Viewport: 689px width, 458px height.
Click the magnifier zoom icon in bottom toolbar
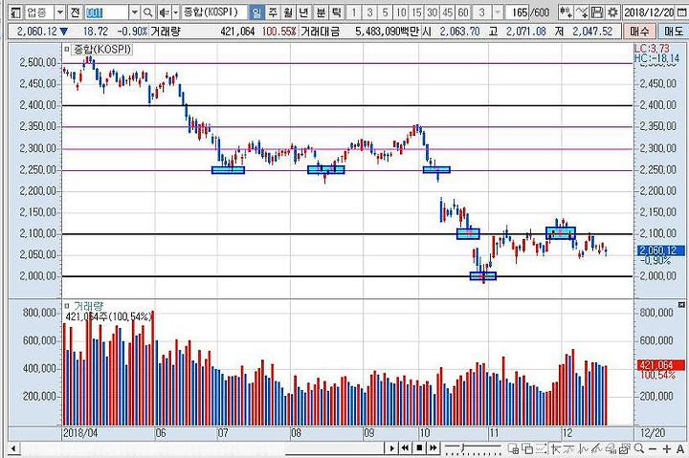click(639, 448)
